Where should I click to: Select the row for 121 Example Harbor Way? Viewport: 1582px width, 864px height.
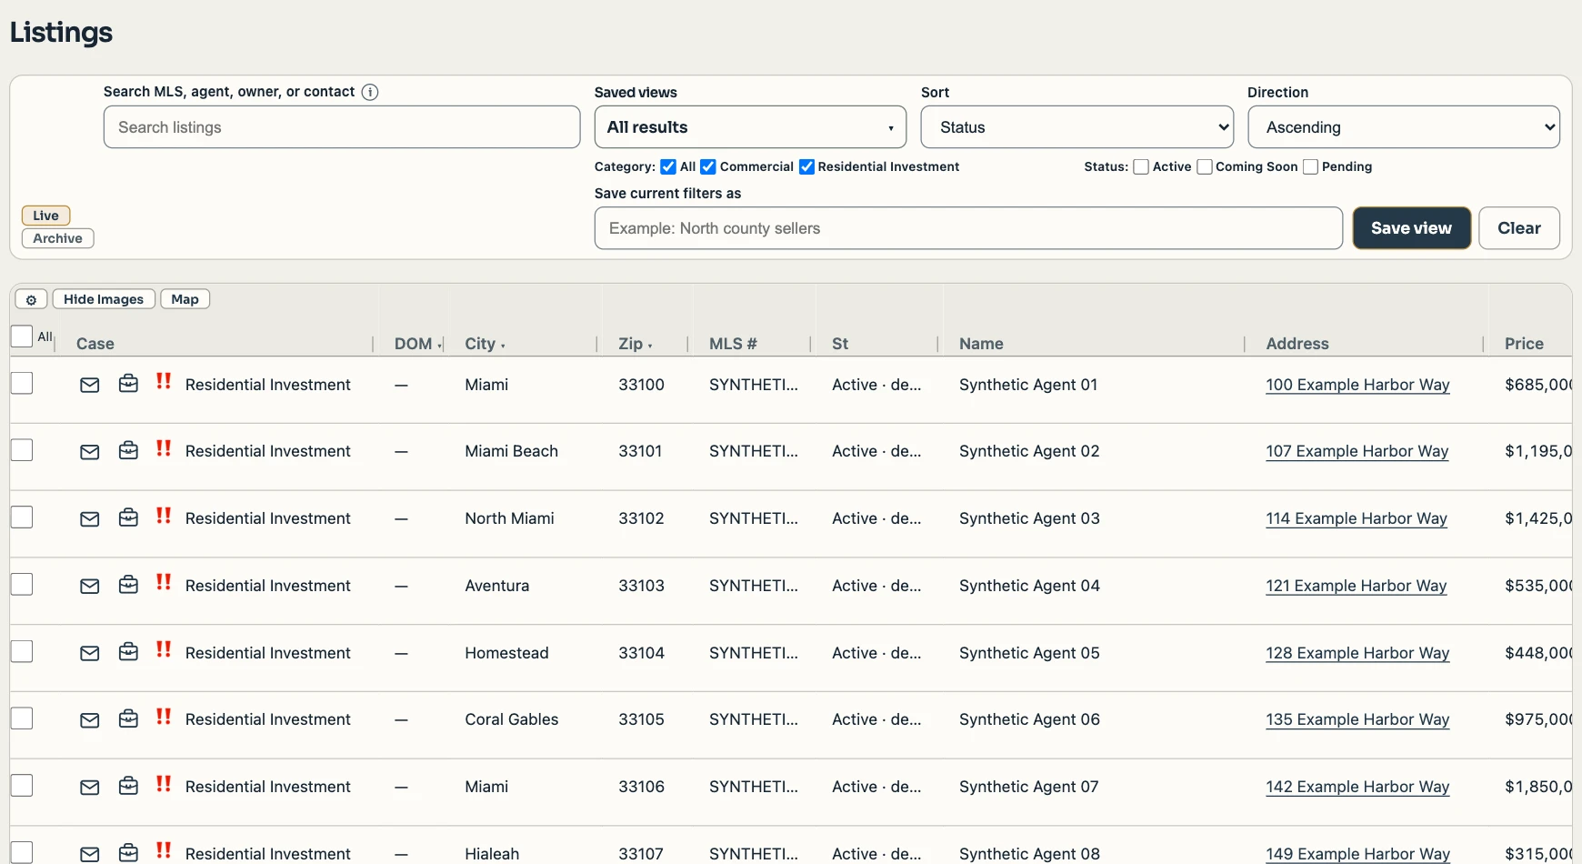pyautogui.click(x=22, y=585)
